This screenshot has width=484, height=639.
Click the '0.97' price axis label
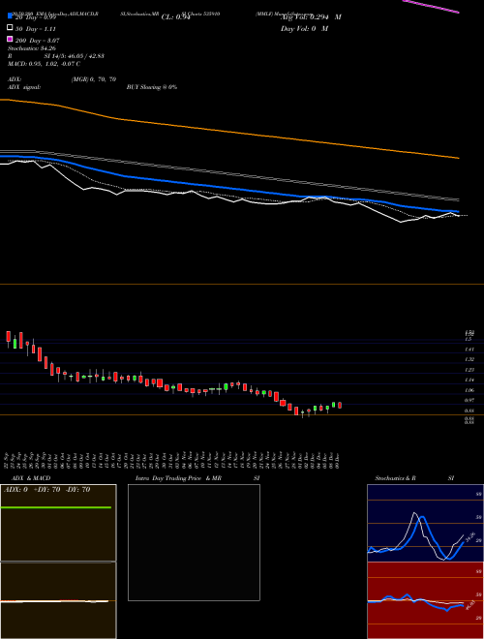coord(469,401)
